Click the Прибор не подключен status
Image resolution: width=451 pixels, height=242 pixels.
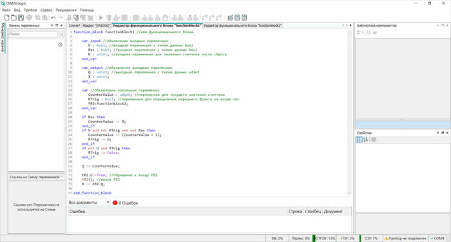click(405, 238)
